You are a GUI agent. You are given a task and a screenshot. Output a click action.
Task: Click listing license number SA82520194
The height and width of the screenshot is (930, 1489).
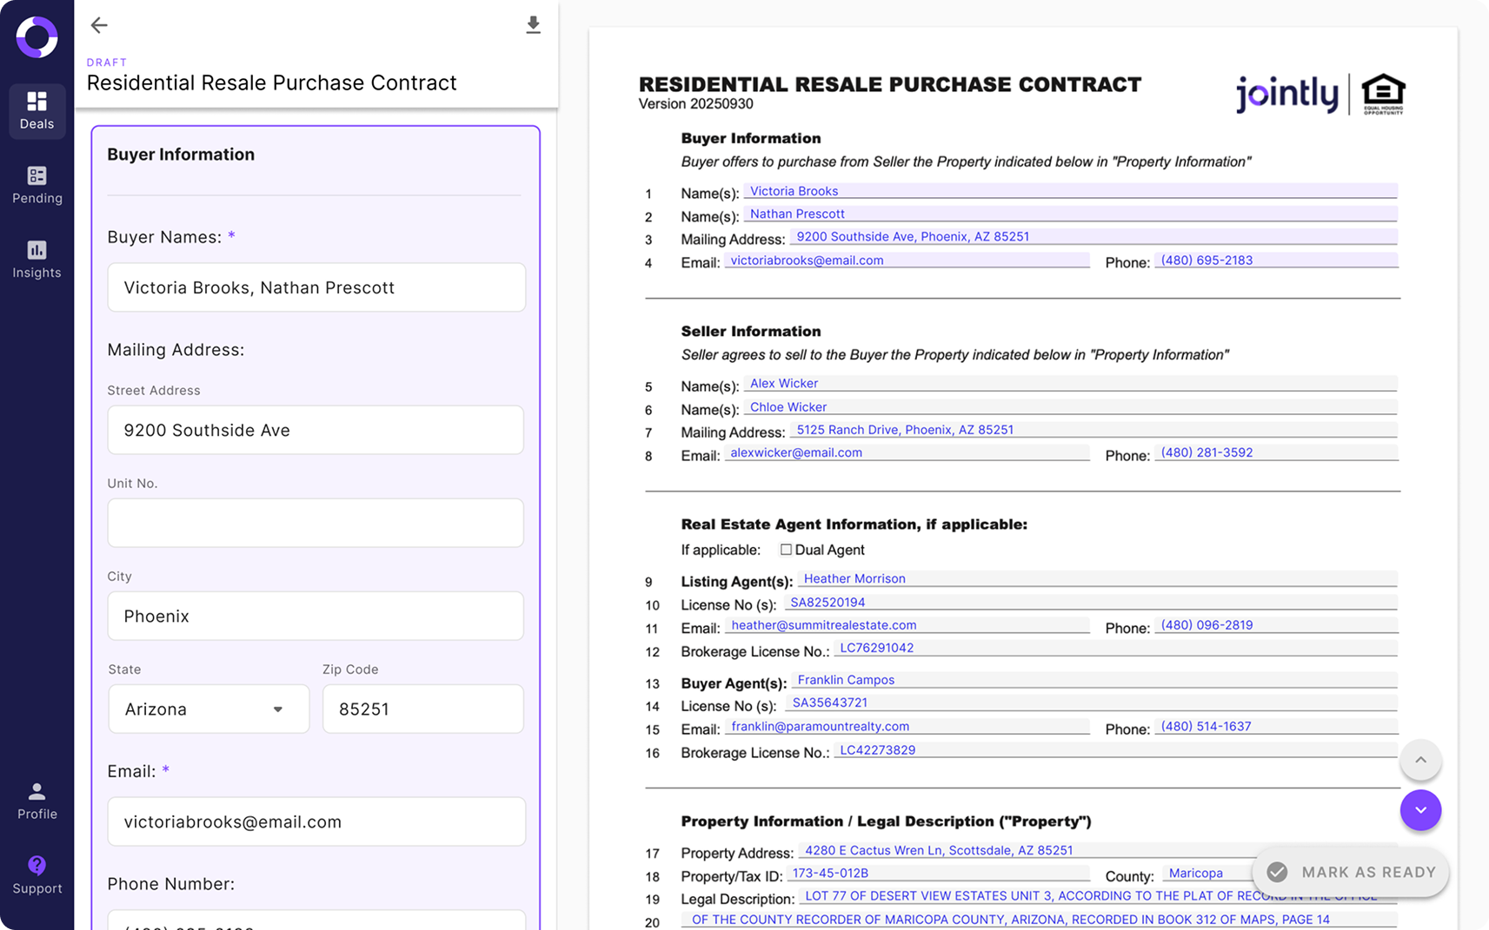click(x=828, y=602)
